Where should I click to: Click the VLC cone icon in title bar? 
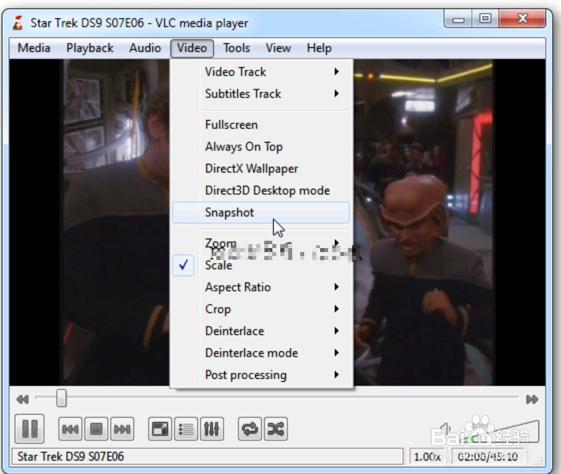pos(18,23)
